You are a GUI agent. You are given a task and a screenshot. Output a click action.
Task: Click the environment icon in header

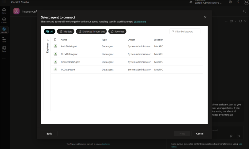(191, 2)
